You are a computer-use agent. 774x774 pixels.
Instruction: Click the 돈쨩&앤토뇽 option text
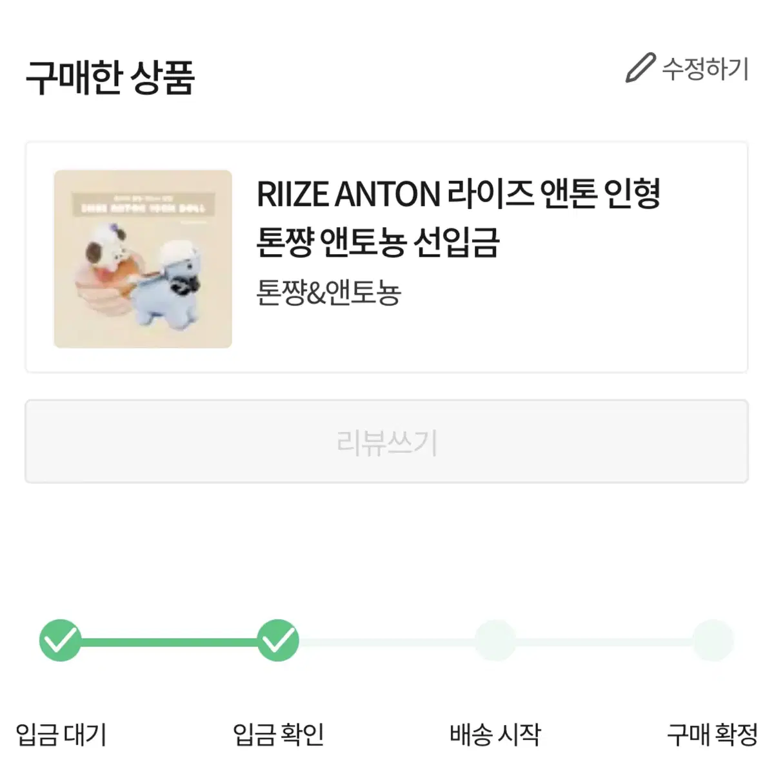pyautogui.click(x=329, y=293)
